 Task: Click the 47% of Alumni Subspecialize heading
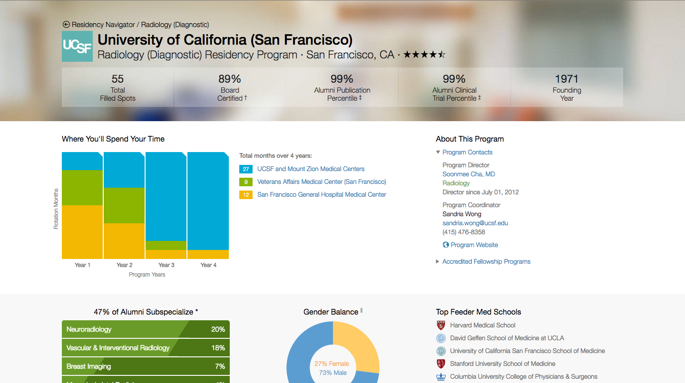coord(146,312)
